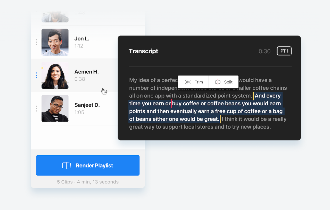Click blue drag handle dots beside Aemen H.
The height and width of the screenshot is (210, 330).
(x=36, y=75)
